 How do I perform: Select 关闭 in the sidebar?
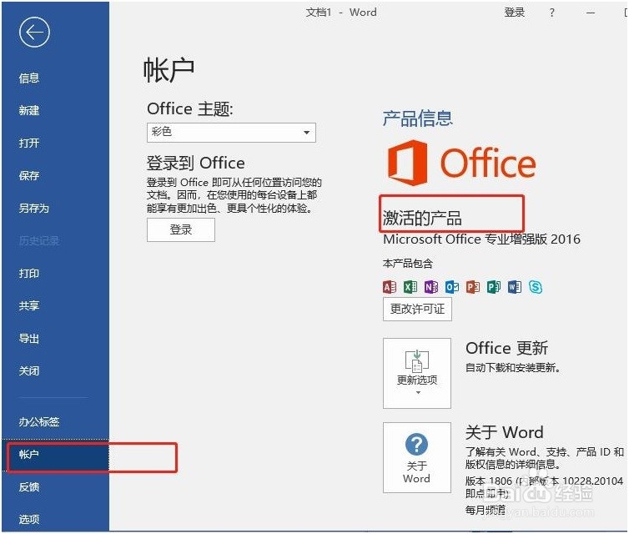tap(29, 370)
